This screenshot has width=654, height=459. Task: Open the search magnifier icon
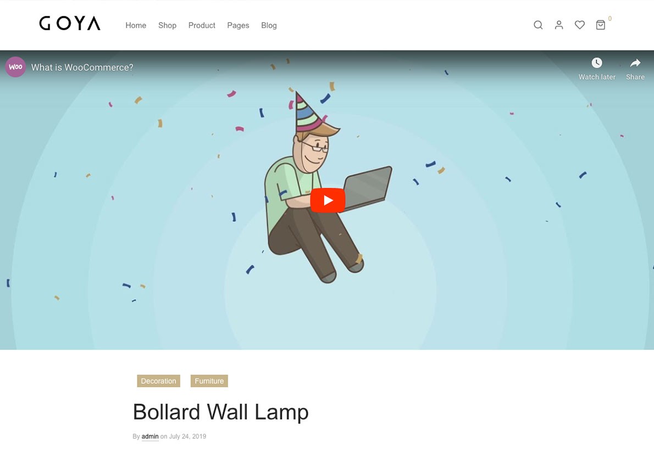click(538, 25)
